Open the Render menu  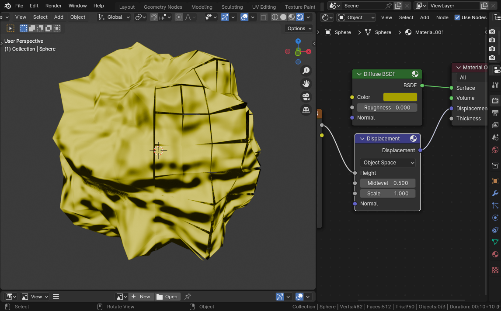tap(53, 6)
